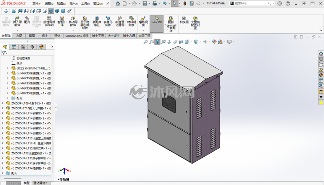The height and width of the screenshot is (185, 324).
Task: Select the 右视基准面 plane in tree
Action: (x=21, y=58)
